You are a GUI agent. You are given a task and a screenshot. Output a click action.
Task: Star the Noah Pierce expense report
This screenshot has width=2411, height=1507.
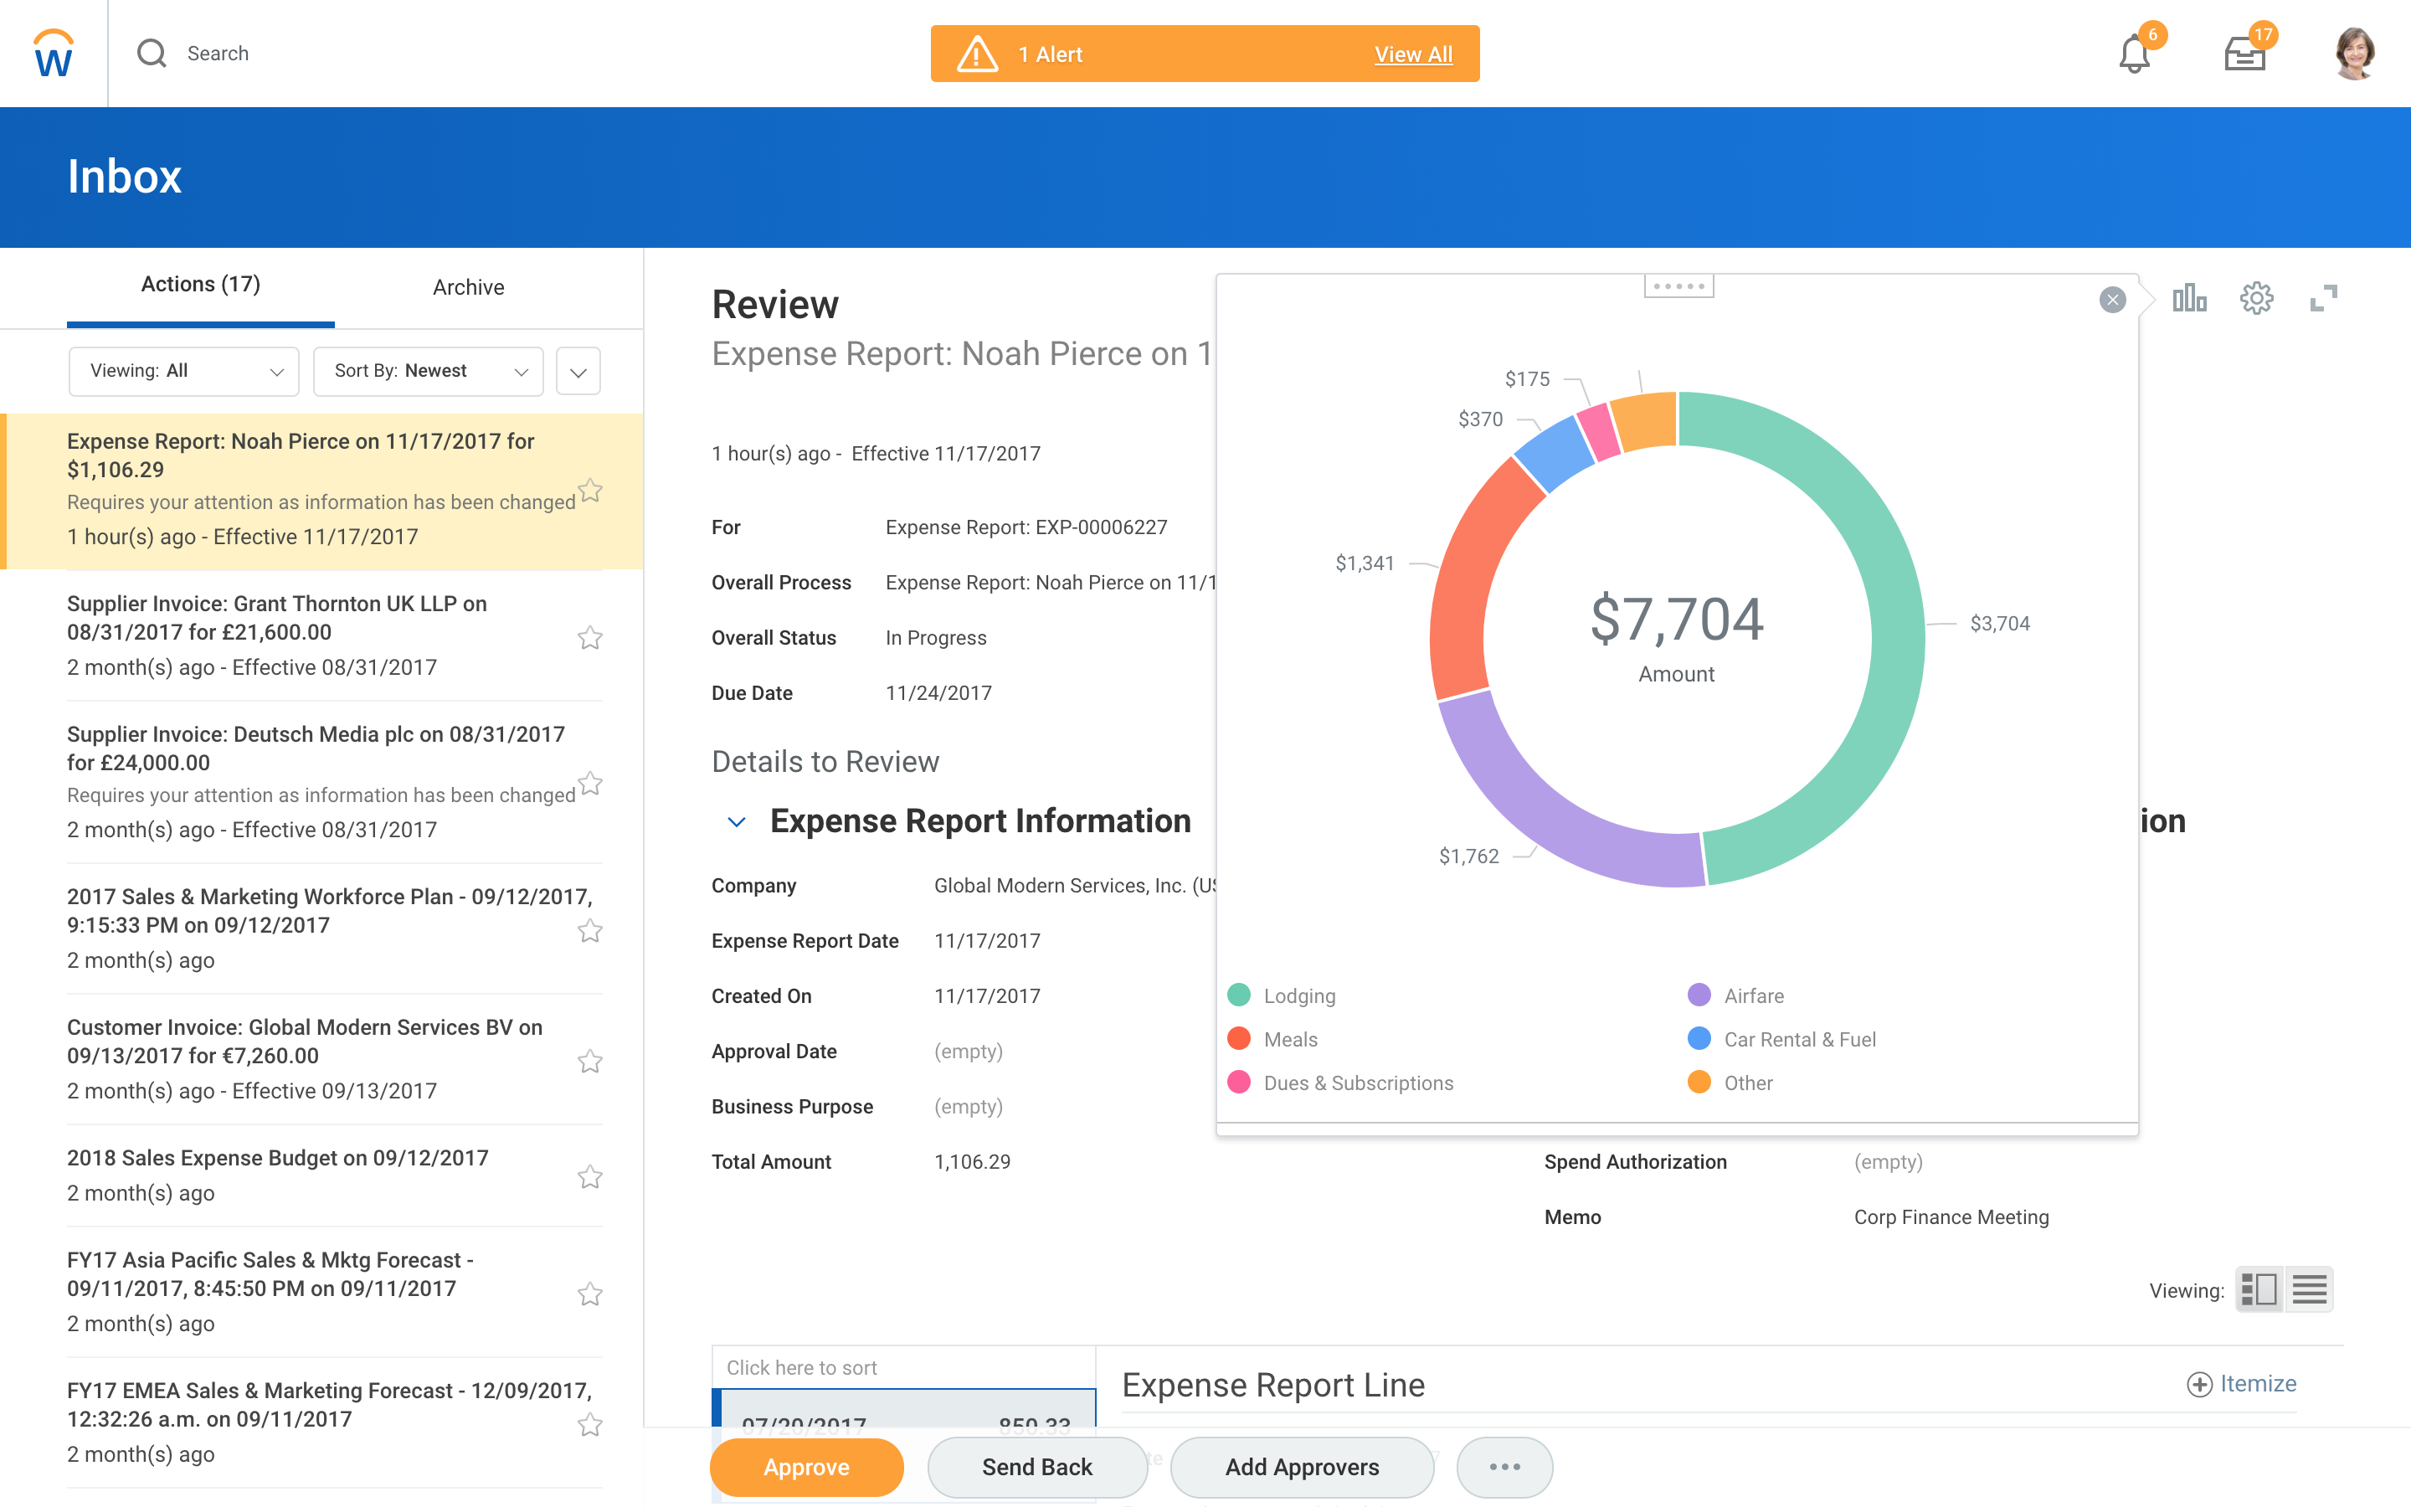(591, 491)
